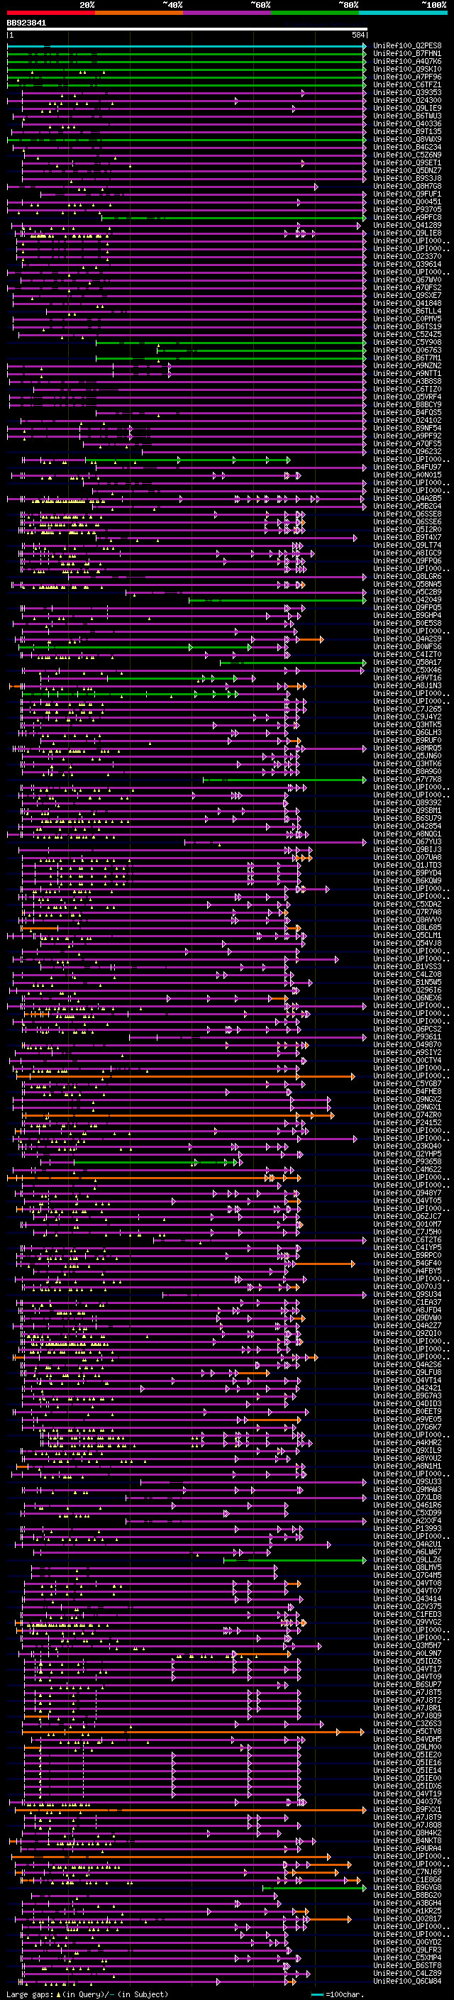The height and width of the screenshot is (2000, 454).
Task: Click the label UniRef100_Q9SET1
Action: [407, 163]
